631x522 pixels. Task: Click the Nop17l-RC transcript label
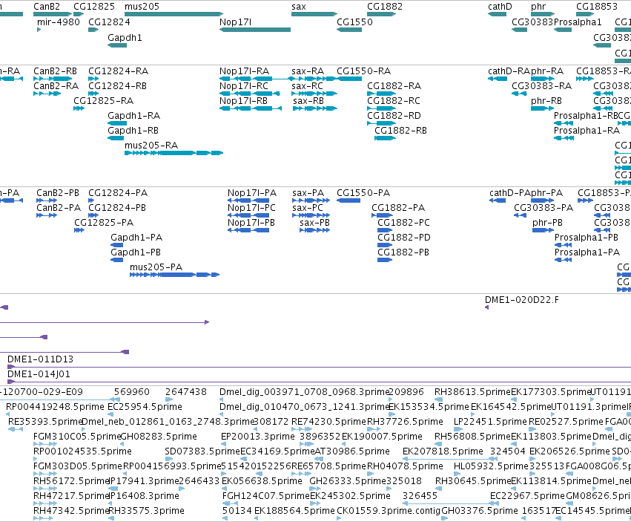coord(244,86)
